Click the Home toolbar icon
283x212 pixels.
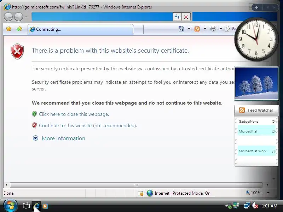tap(181, 29)
